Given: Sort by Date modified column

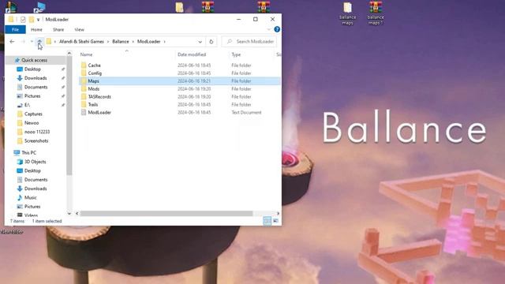Looking at the screenshot, I should (x=192, y=54).
